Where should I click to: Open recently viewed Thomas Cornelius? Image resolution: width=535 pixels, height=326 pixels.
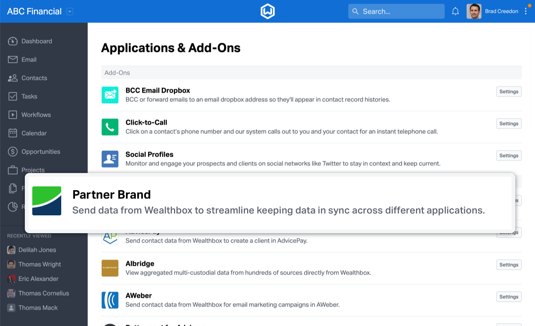pyautogui.click(x=44, y=293)
